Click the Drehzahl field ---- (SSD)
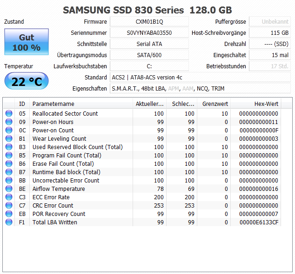The image size is (295, 274). pyautogui.click(x=270, y=44)
